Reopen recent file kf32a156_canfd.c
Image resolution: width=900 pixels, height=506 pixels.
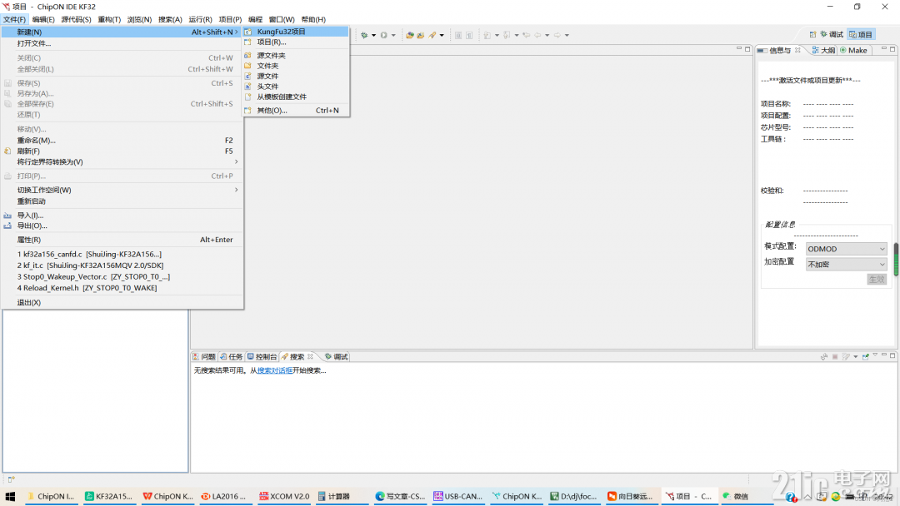pyautogui.click(x=122, y=255)
